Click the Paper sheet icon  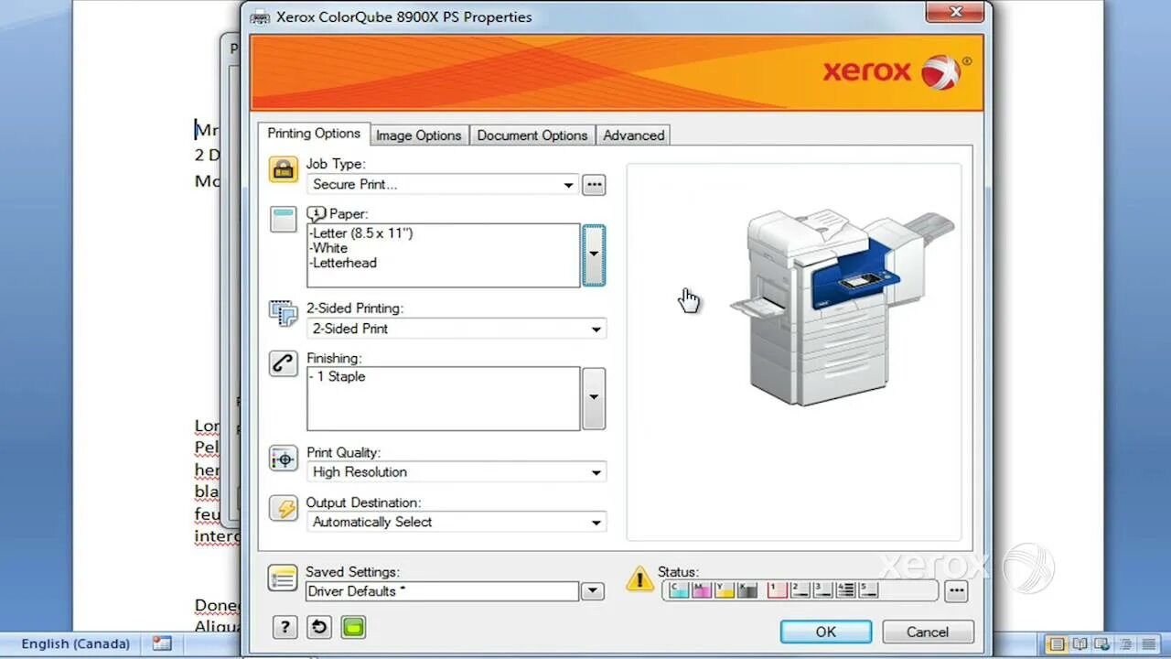[284, 219]
